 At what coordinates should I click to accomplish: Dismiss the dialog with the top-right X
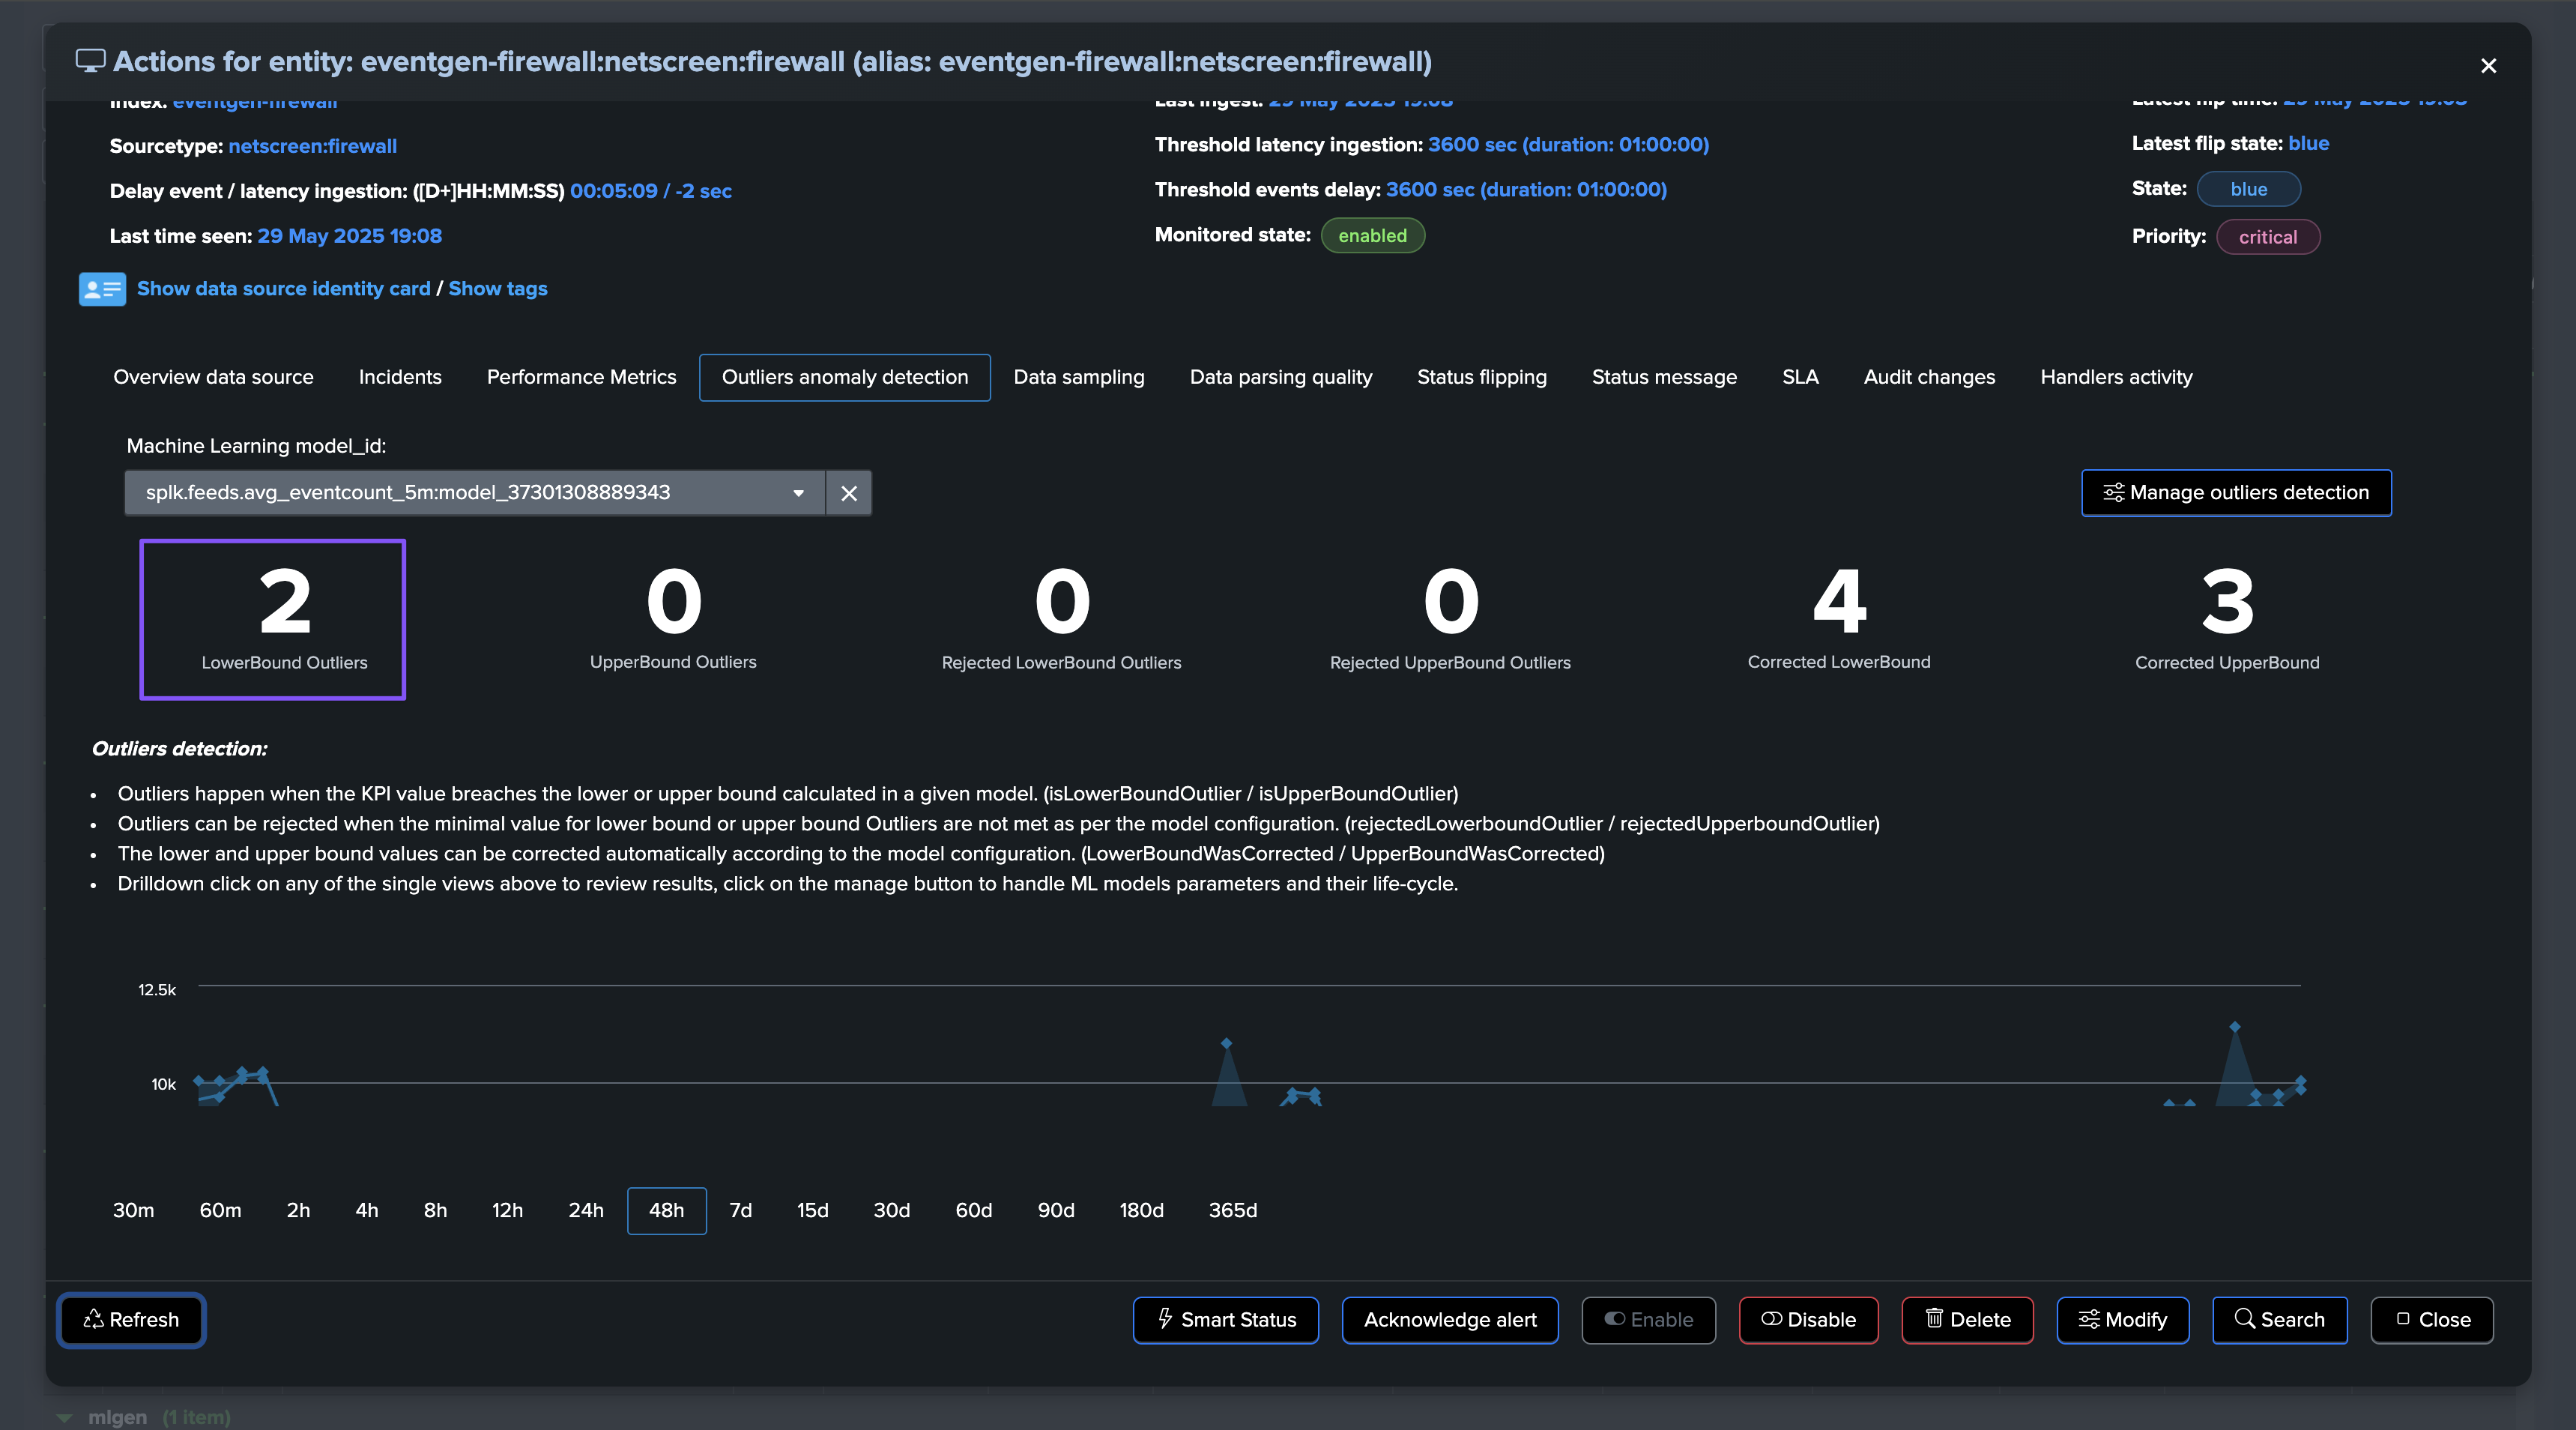point(2488,66)
